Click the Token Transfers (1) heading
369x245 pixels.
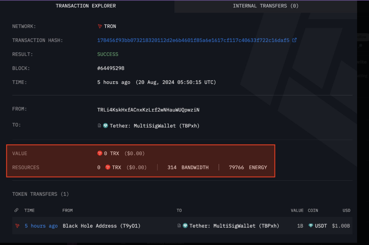click(x=40, y=194)
